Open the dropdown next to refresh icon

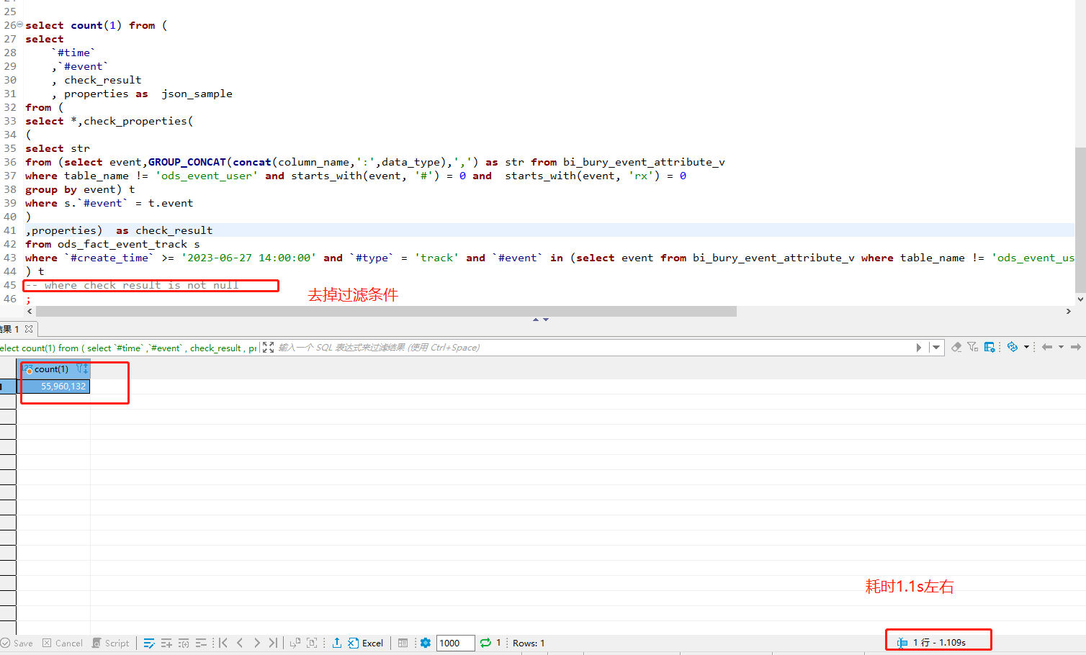click(x=1026, y=347)
